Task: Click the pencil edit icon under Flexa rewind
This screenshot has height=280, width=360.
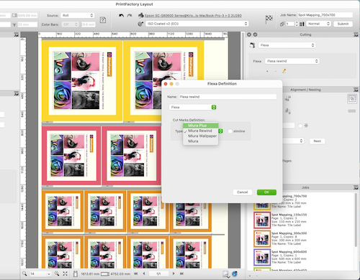Action: 284,71
